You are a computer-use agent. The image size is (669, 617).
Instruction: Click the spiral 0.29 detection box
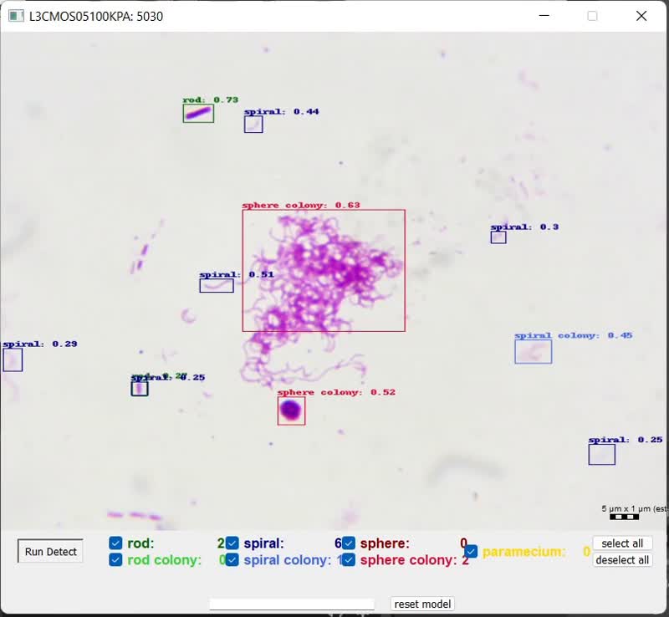click(13, 359)
